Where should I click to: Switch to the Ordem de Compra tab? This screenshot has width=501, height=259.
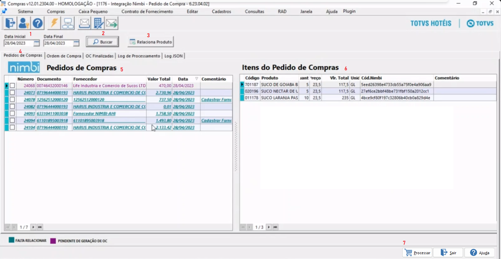[64, 56]
